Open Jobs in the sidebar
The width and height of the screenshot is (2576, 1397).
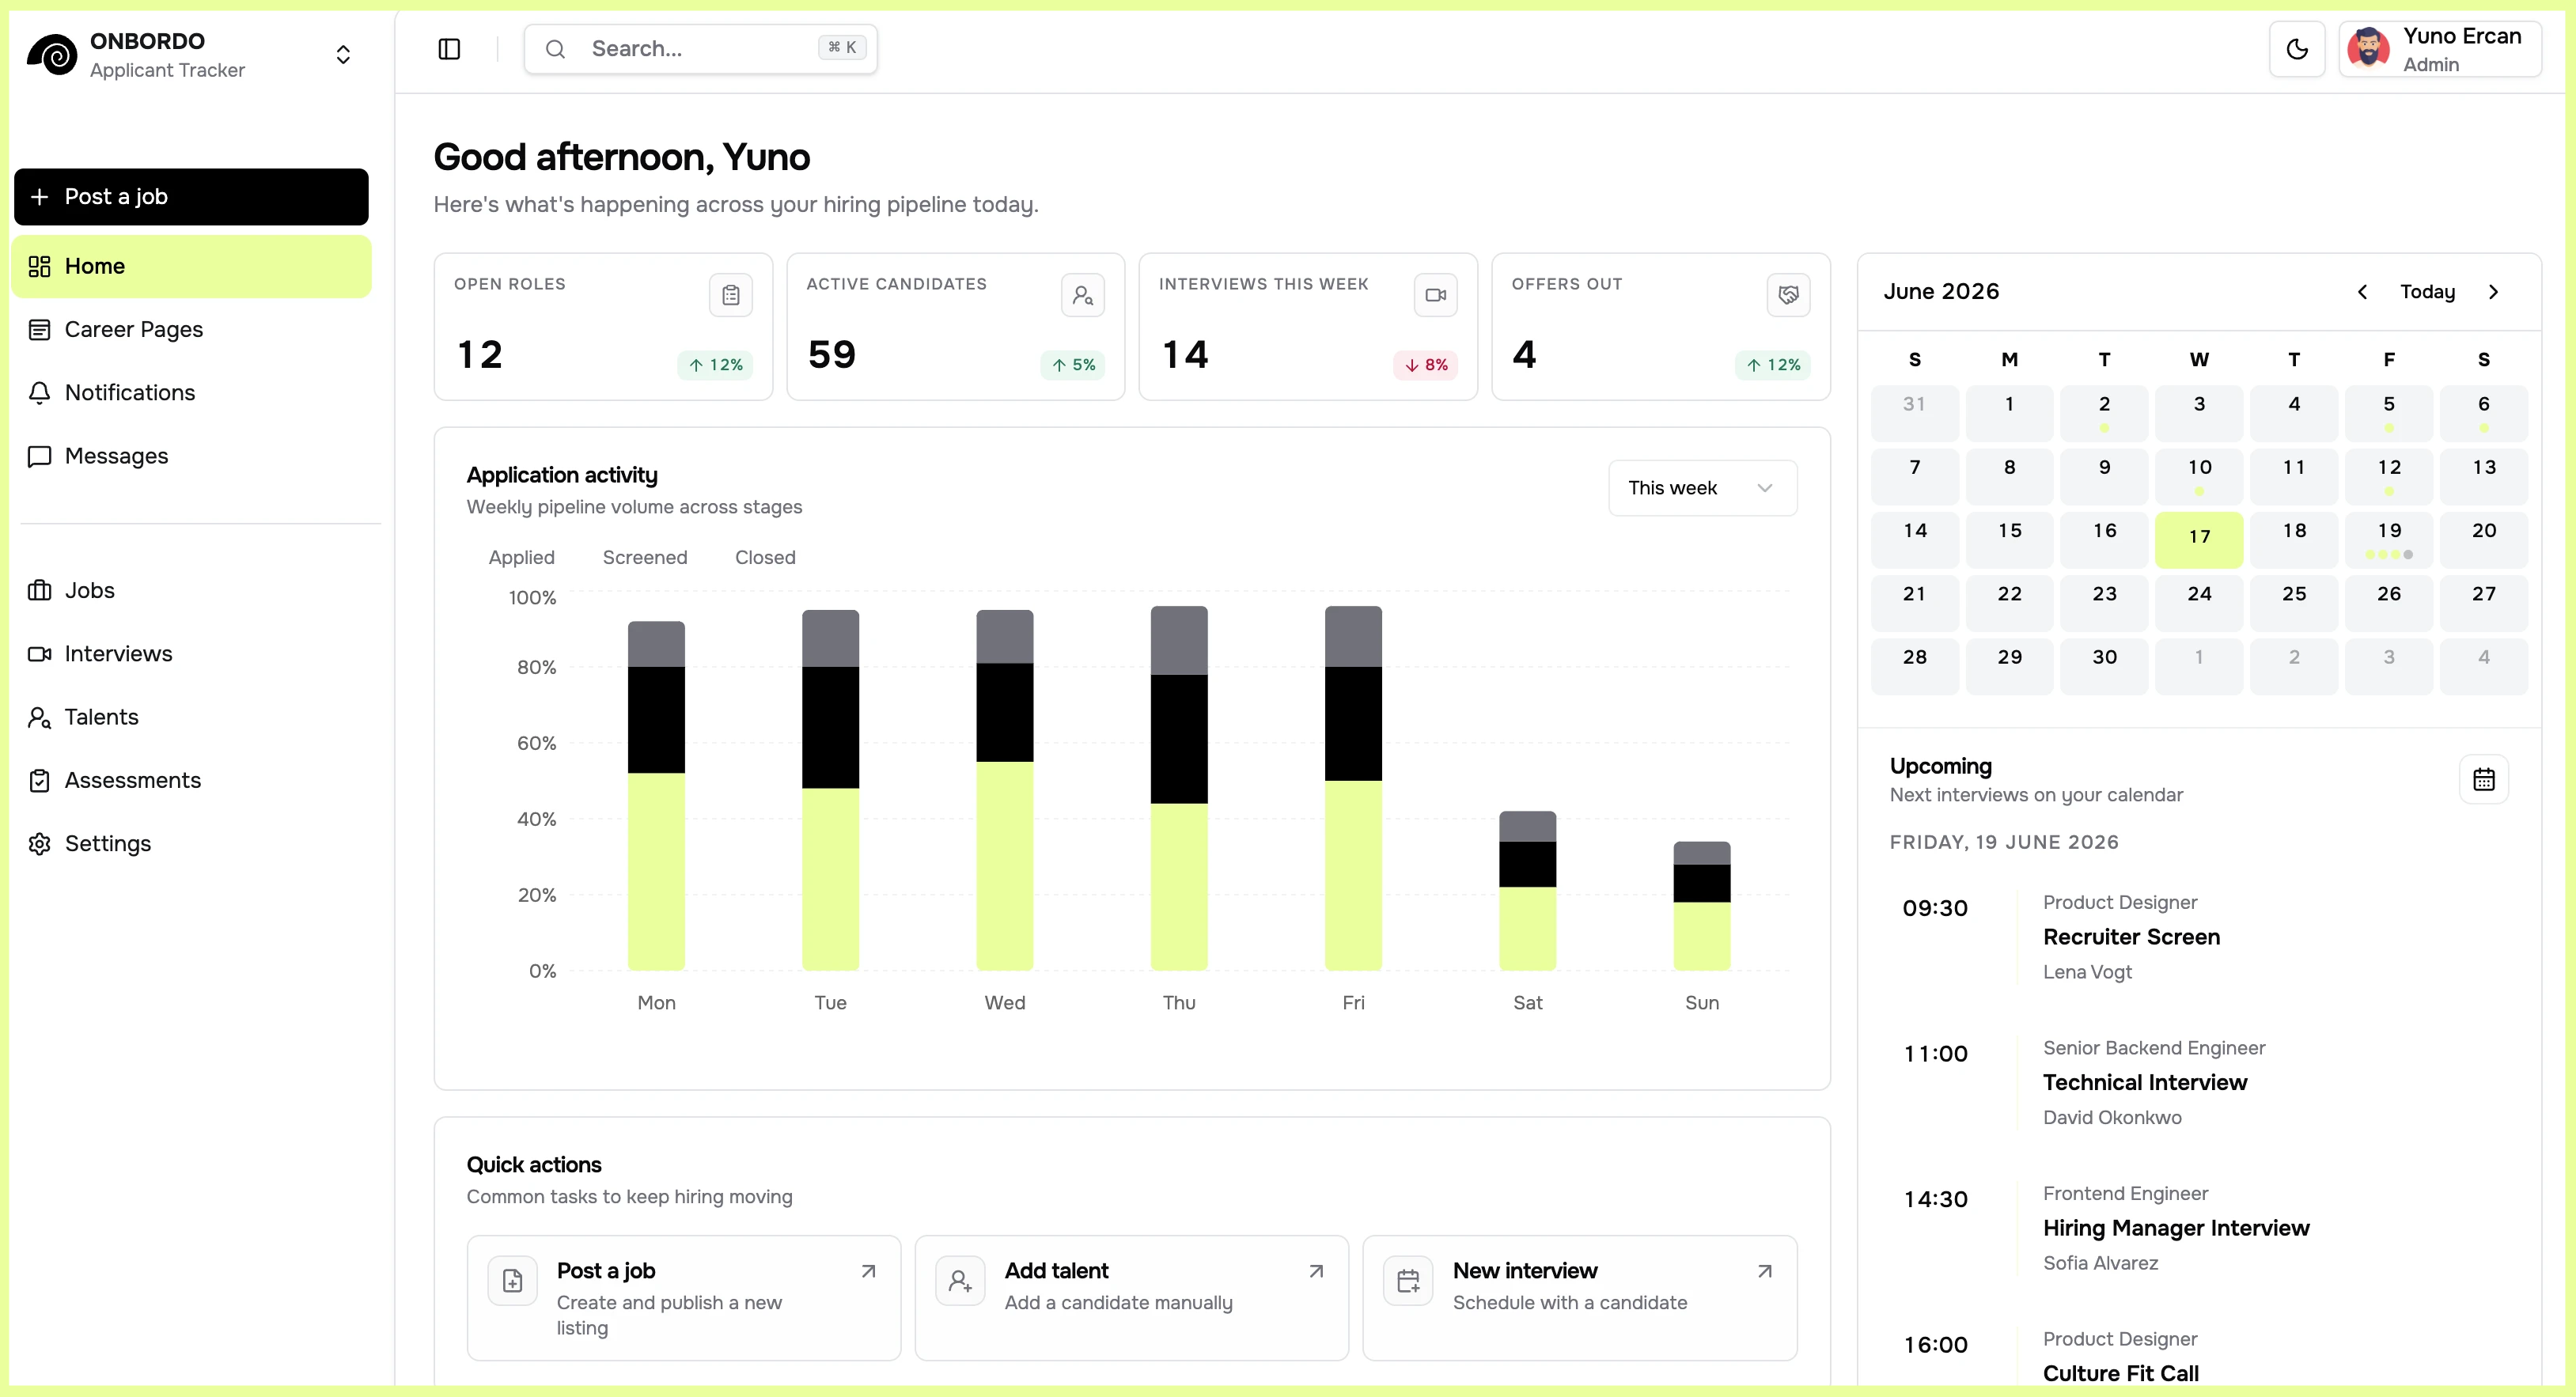click(x=191, y=590)
